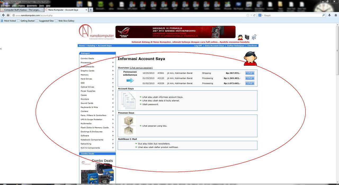
Task: Click the documents icon under Account Saya
Action: (129, 101)
